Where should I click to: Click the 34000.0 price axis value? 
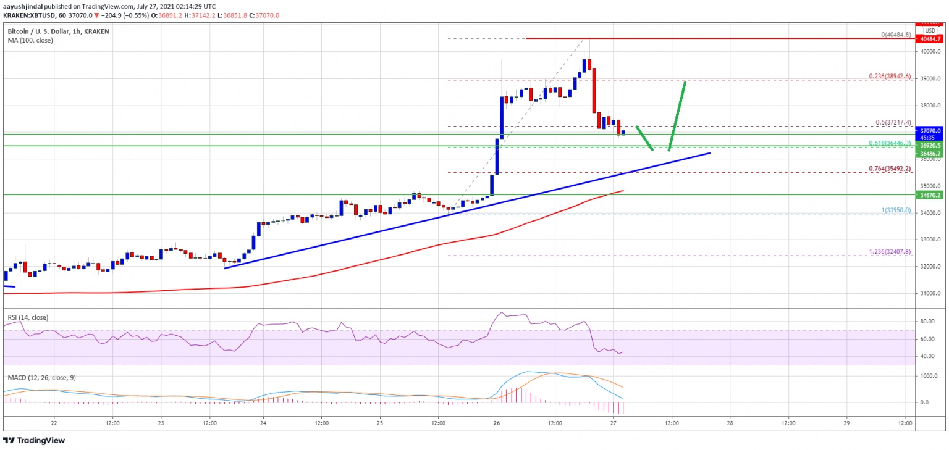931,213
